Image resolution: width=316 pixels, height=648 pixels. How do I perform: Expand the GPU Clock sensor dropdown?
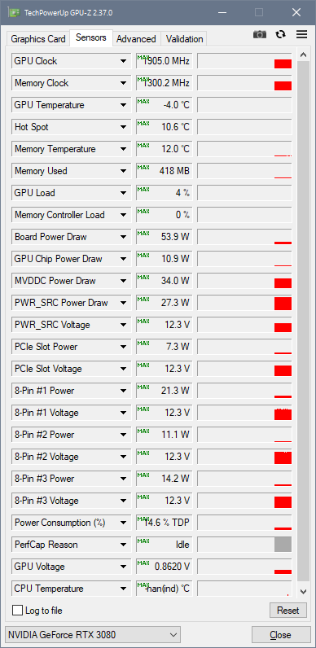coord(123,61)
